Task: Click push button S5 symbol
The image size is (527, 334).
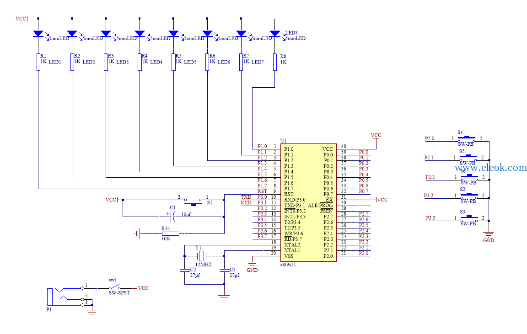Action: coord(468,158)
